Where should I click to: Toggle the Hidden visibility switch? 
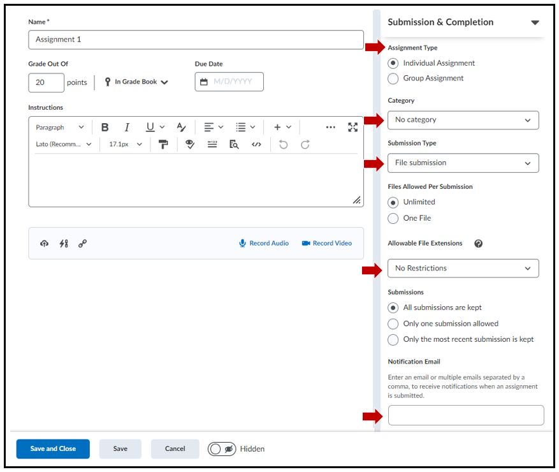pos(222,449)
